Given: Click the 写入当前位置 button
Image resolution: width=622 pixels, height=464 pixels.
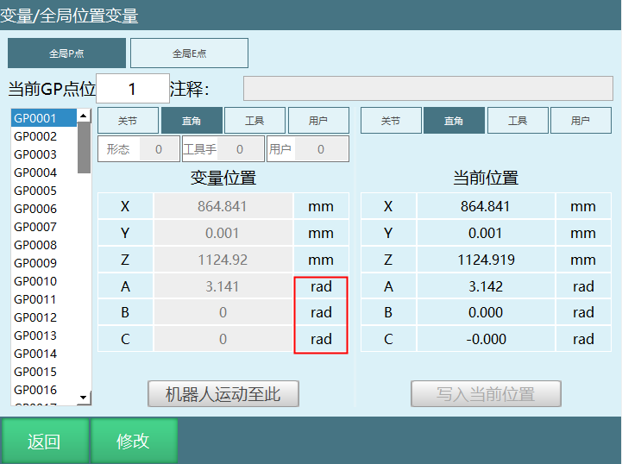Looking at the screenshot, I should 486,394.
